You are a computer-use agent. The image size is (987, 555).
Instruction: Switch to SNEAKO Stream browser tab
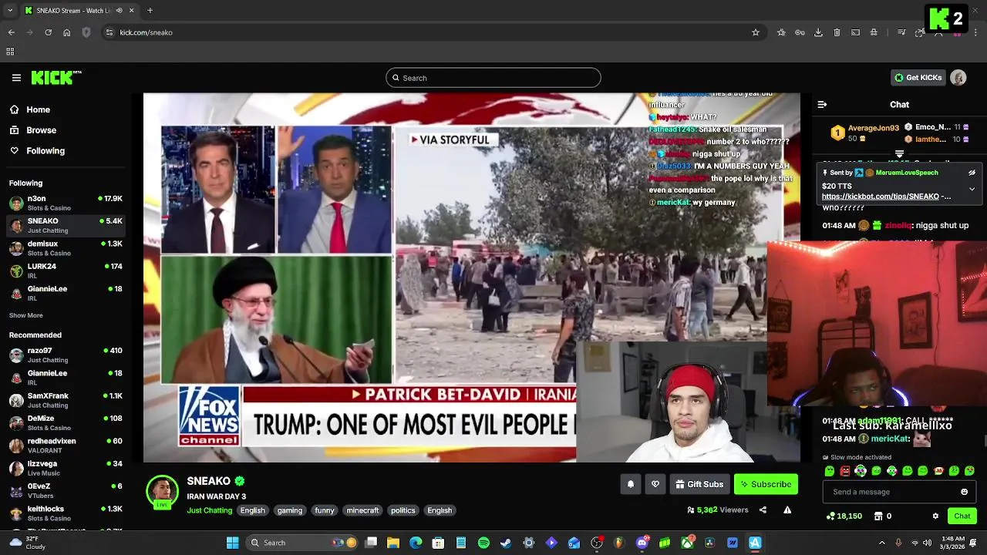79,11
